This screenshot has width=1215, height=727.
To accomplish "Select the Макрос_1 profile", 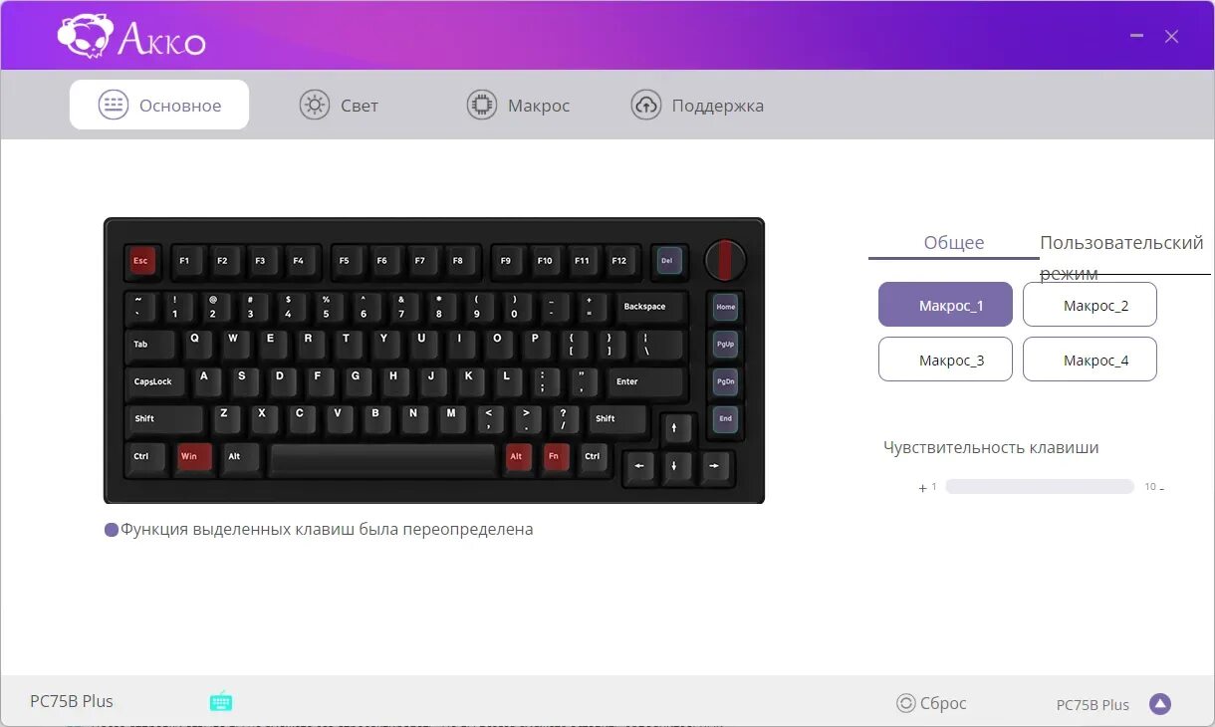I will pos(945,305).
